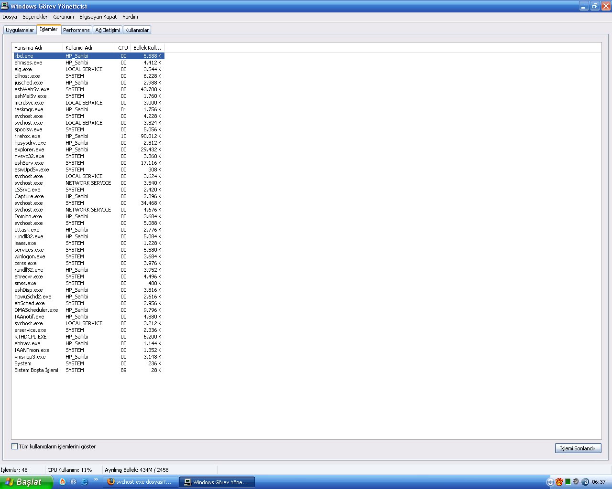Click İşlemler: 48 in status bar
Screen dimensions: 612x489
click(x=14, y=470)
